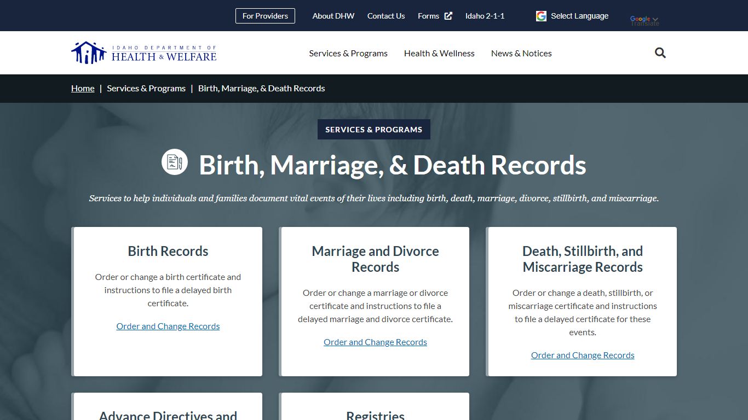Open the Health & Wellness menu
The height and width of the screenshot is (420, 748).
[x=439, y=53]
